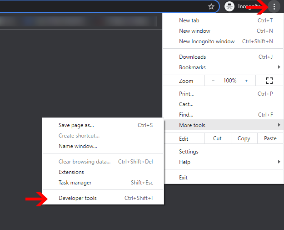Choose Save page as option

(x=76, y=125)
